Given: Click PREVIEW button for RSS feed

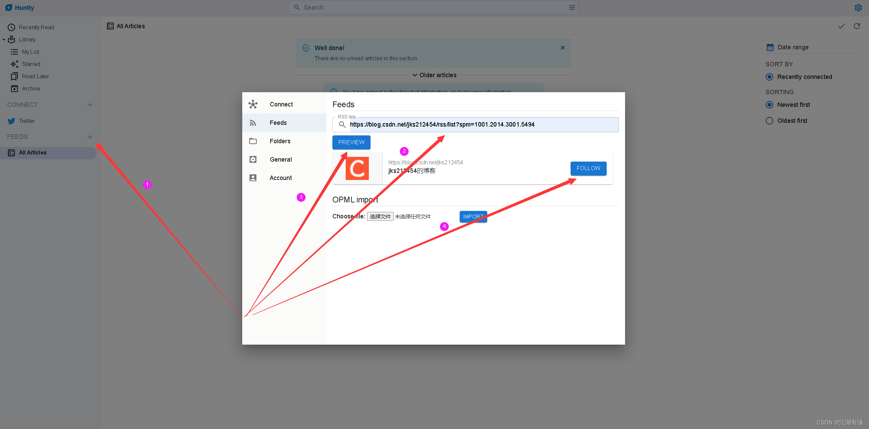Looking at the screenshot, I should pyautogui.click(x=351, y=143).
